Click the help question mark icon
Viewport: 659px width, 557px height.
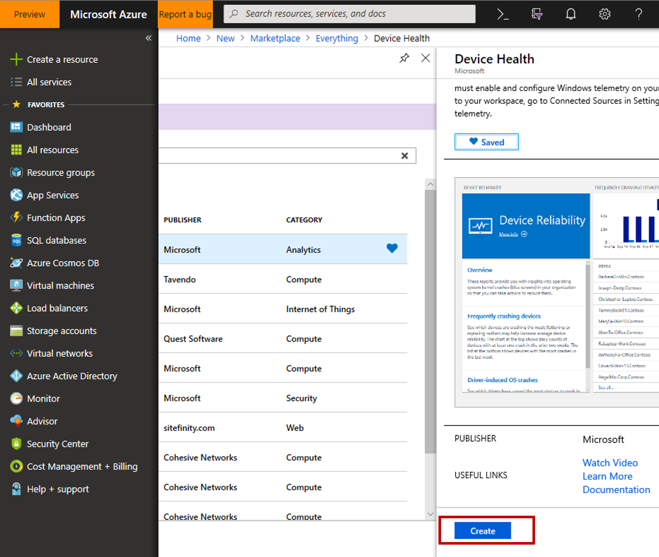click(638, 14)
